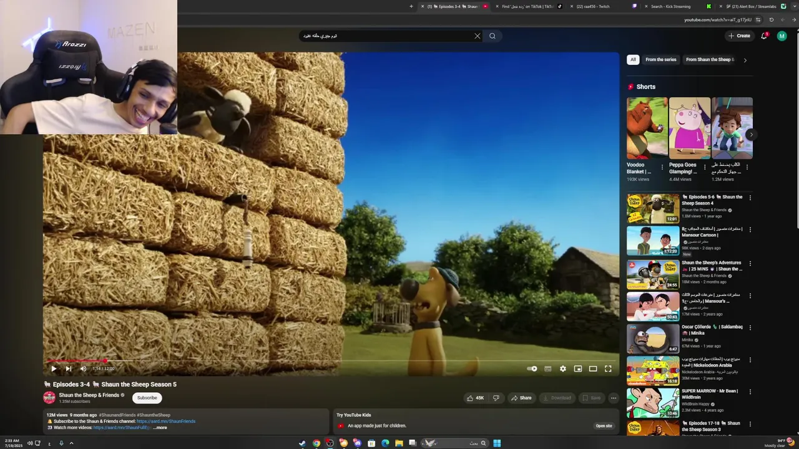The height and width of the screenshot is (449, 799).
Task: Open the Create button menu
Action: (739, 36)
